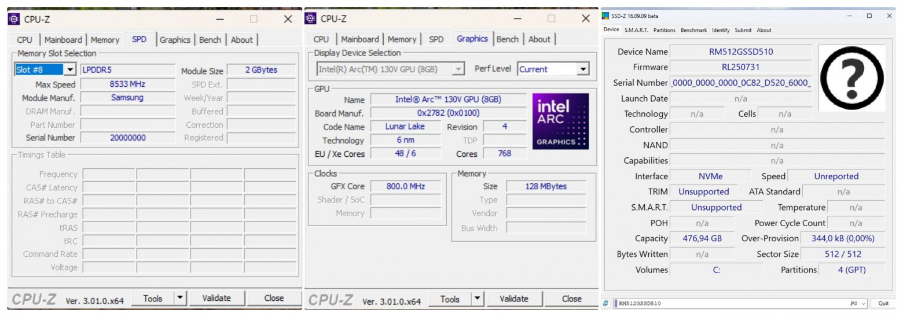Switch to CPU tab in the SPD window

pos(25,40)
